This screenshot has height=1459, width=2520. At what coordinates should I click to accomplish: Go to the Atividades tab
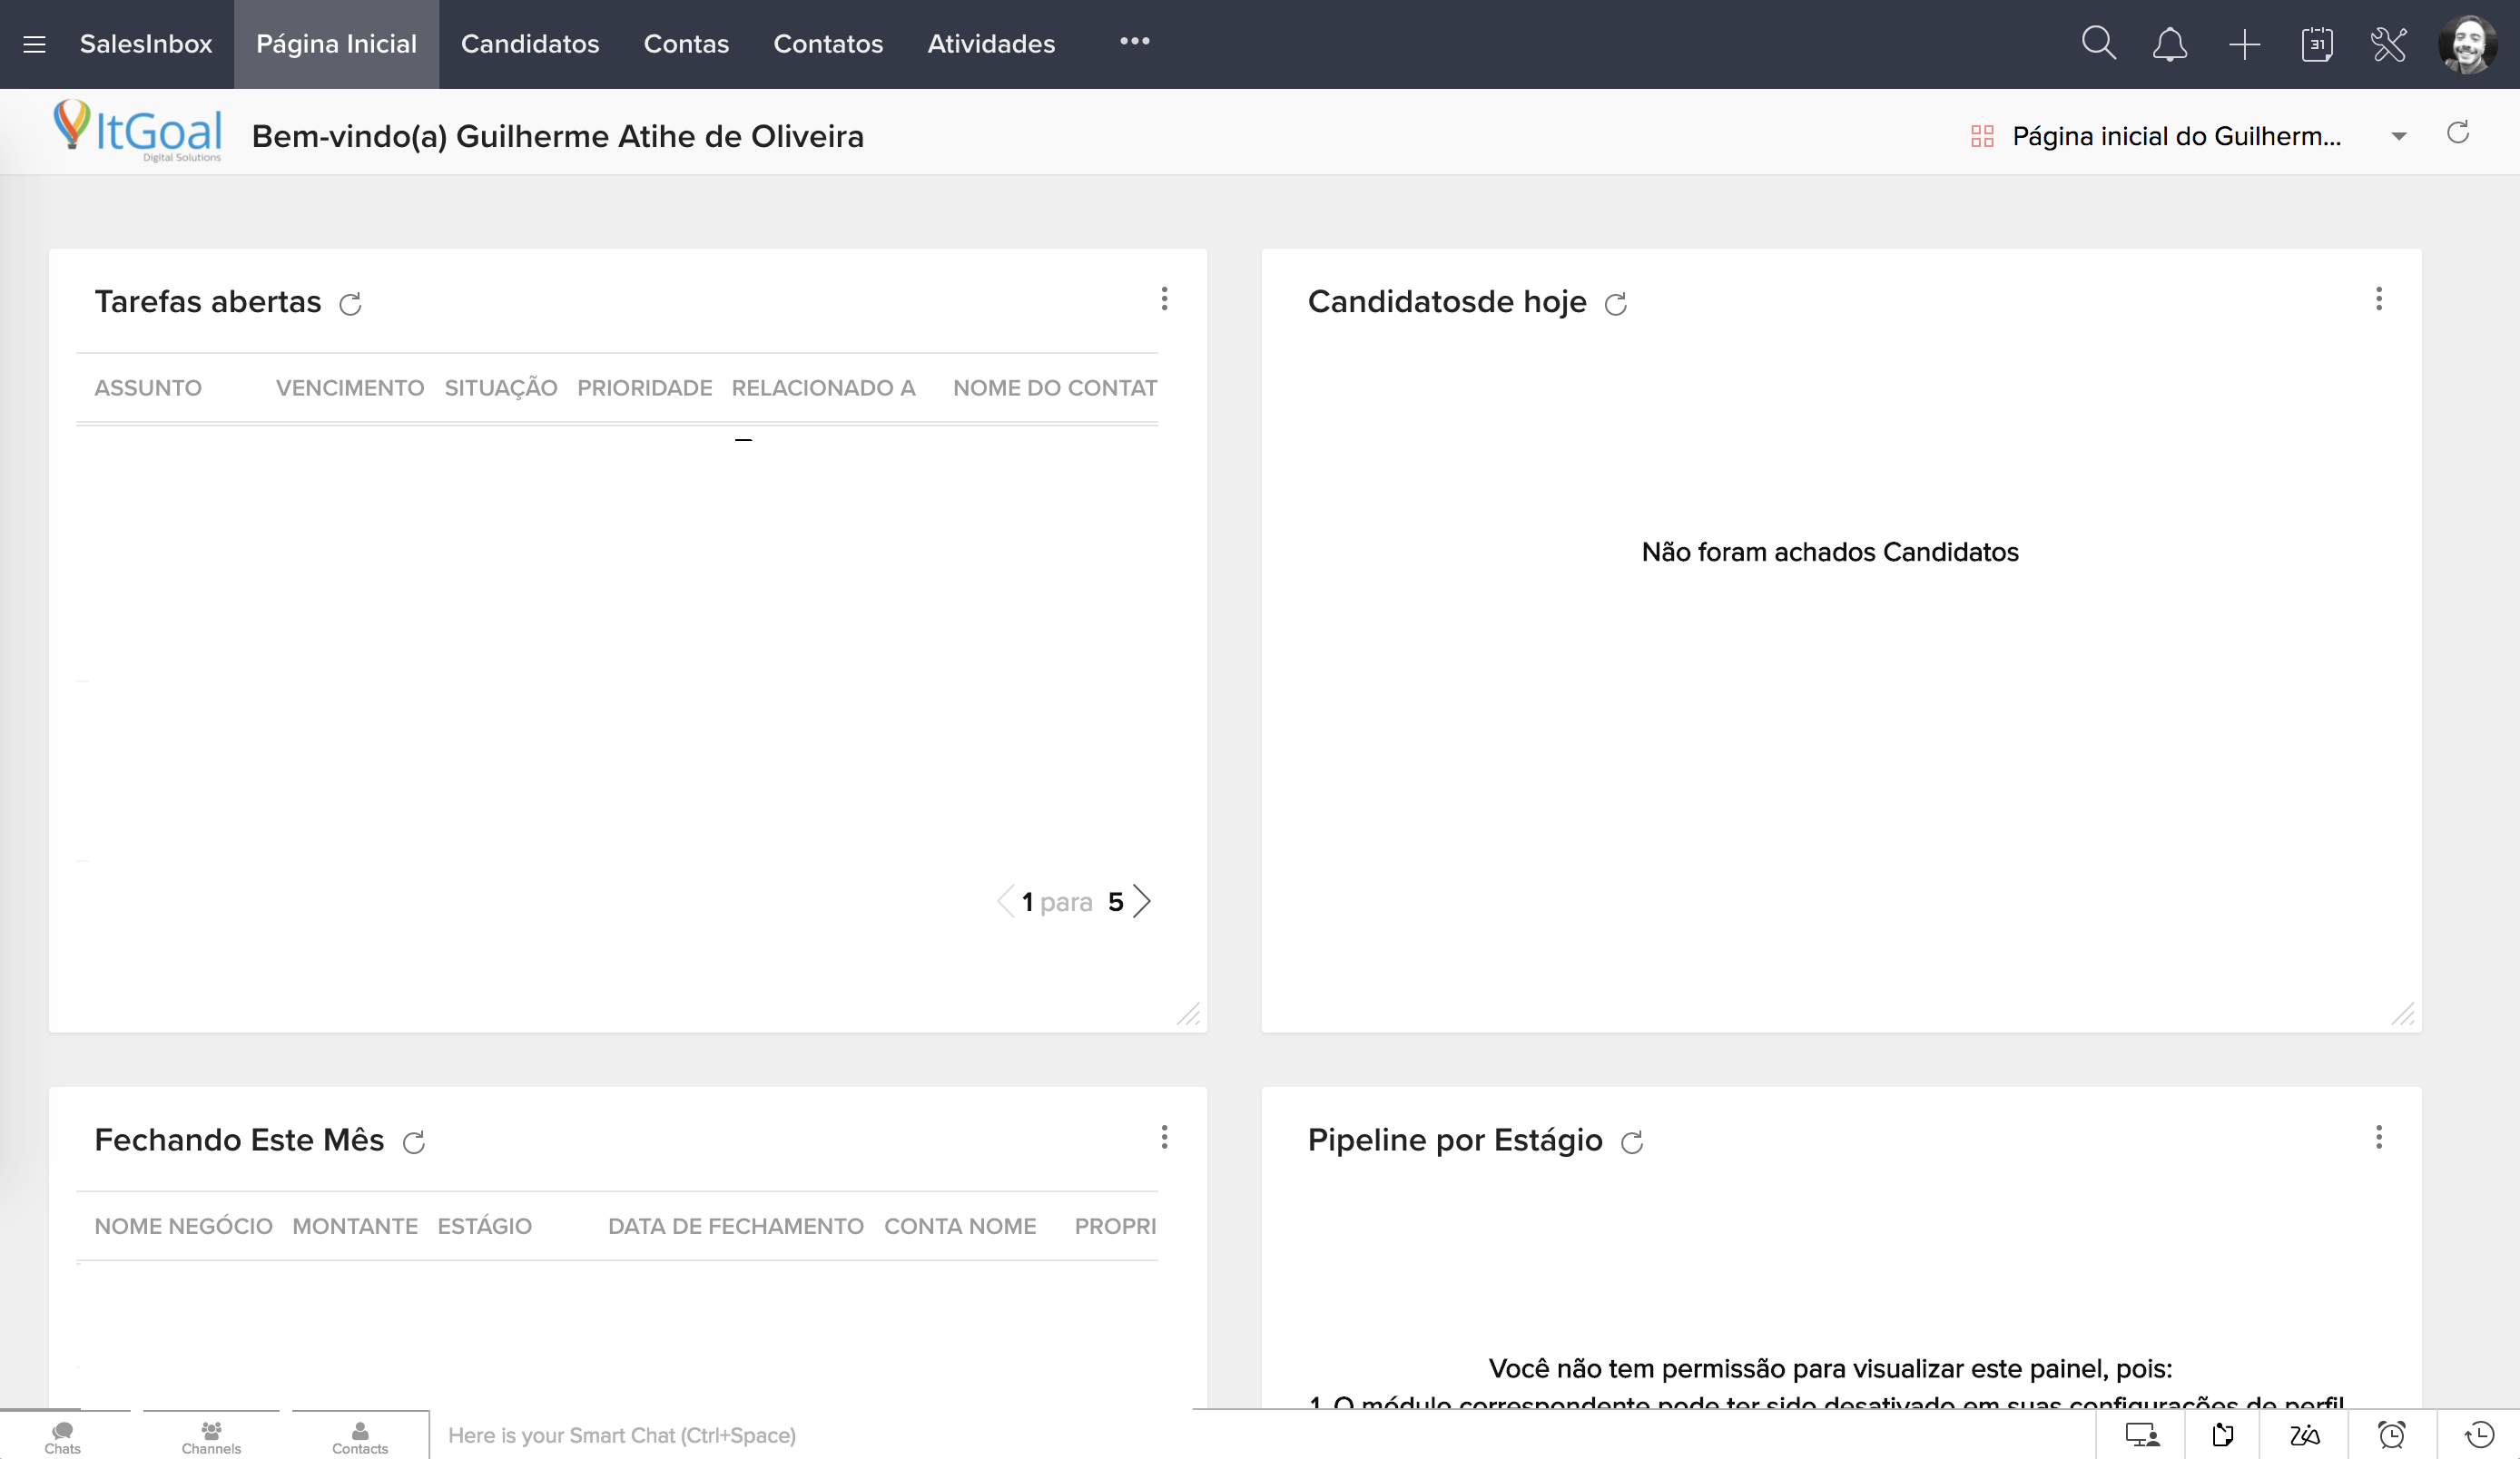click(x=991, y=44)
